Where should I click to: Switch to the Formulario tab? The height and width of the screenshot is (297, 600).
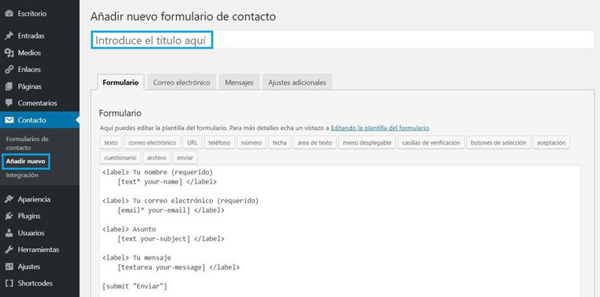(120, 82)
